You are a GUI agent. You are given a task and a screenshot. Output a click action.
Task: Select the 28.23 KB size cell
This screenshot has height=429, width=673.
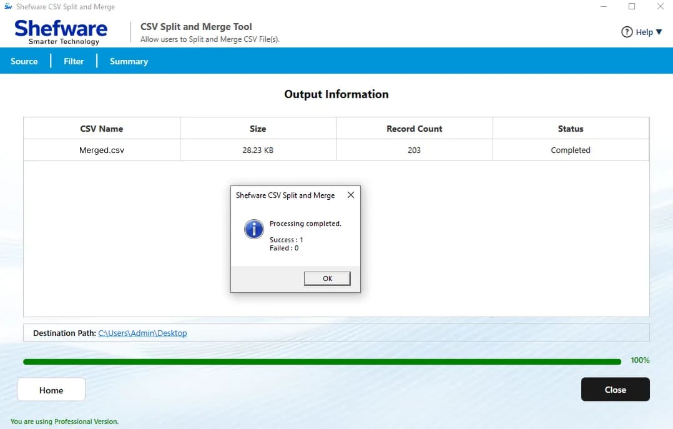click(258, 150)
